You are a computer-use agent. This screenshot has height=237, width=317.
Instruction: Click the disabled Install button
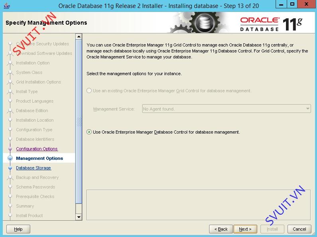click(x=272, y=229)
